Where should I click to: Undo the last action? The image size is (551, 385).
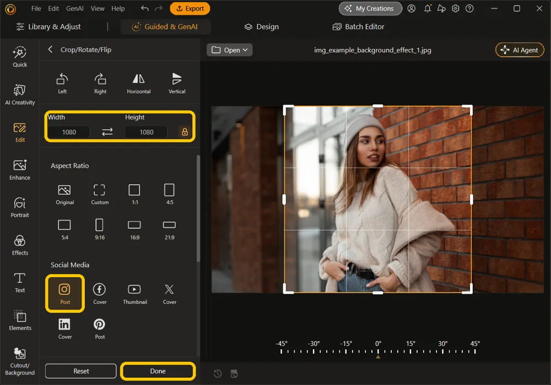[145, 8]
